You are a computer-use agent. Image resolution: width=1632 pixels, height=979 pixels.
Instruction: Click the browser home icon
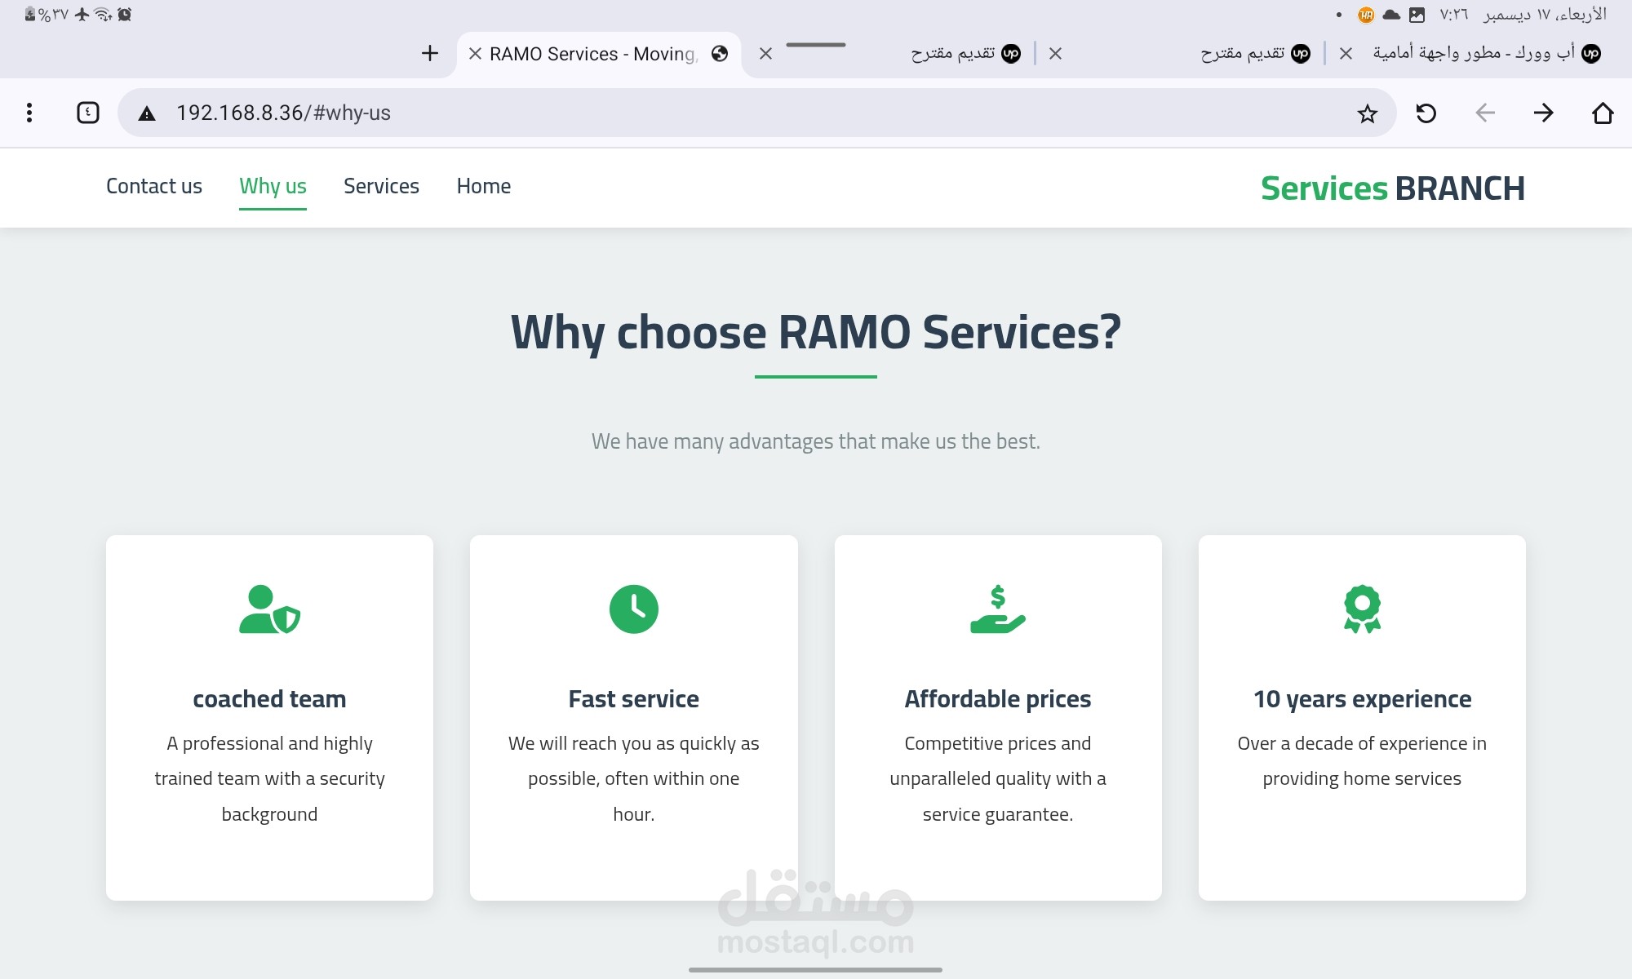pos(1603,113)
